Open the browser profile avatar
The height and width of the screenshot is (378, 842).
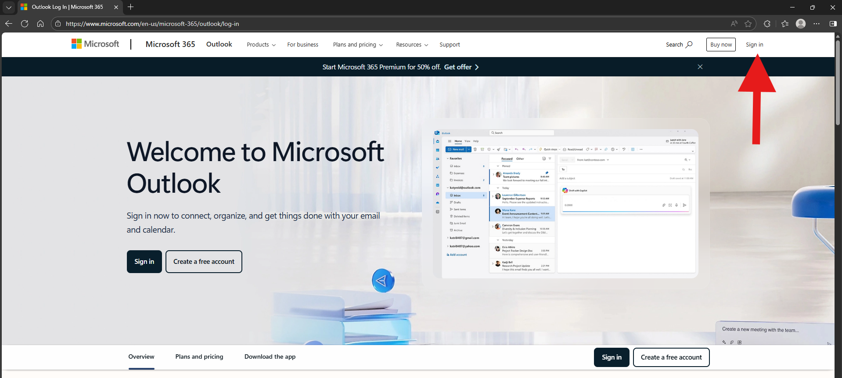click(x=800, y=24)
